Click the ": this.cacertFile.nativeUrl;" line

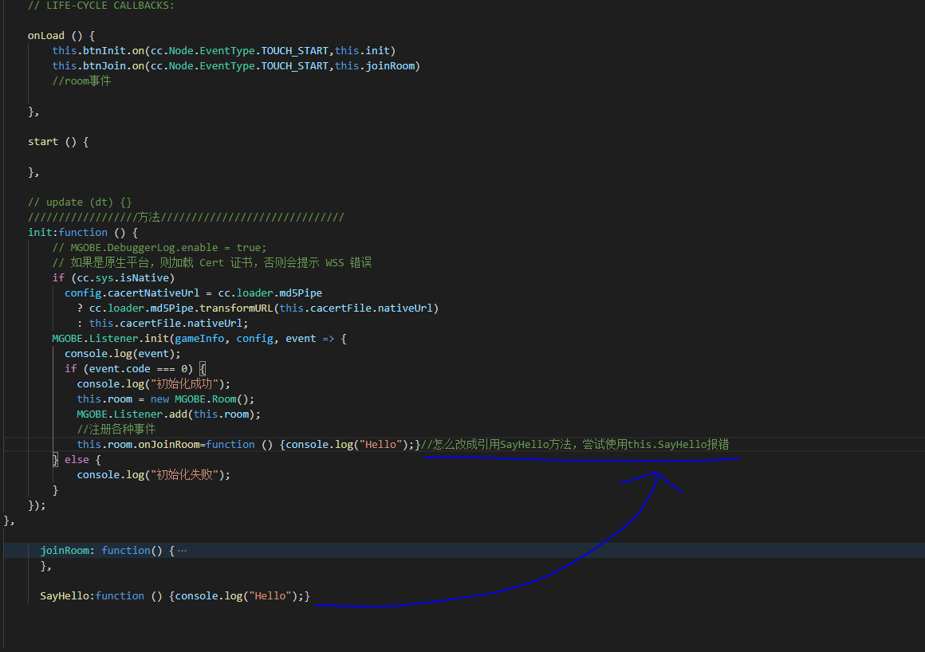163,323
